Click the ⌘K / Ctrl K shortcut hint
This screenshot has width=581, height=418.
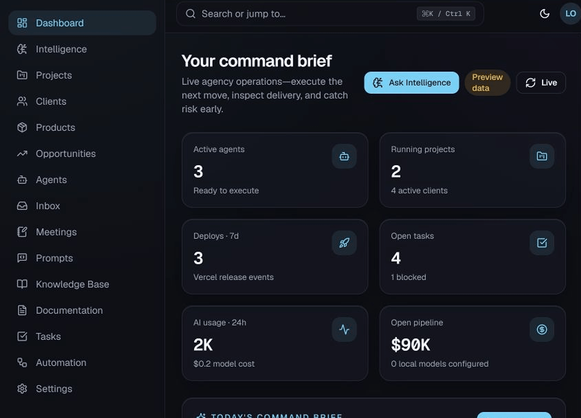coord(446,14)
